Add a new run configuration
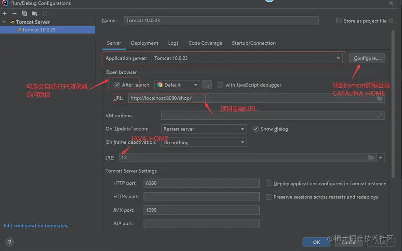 [x=5, y=13]
